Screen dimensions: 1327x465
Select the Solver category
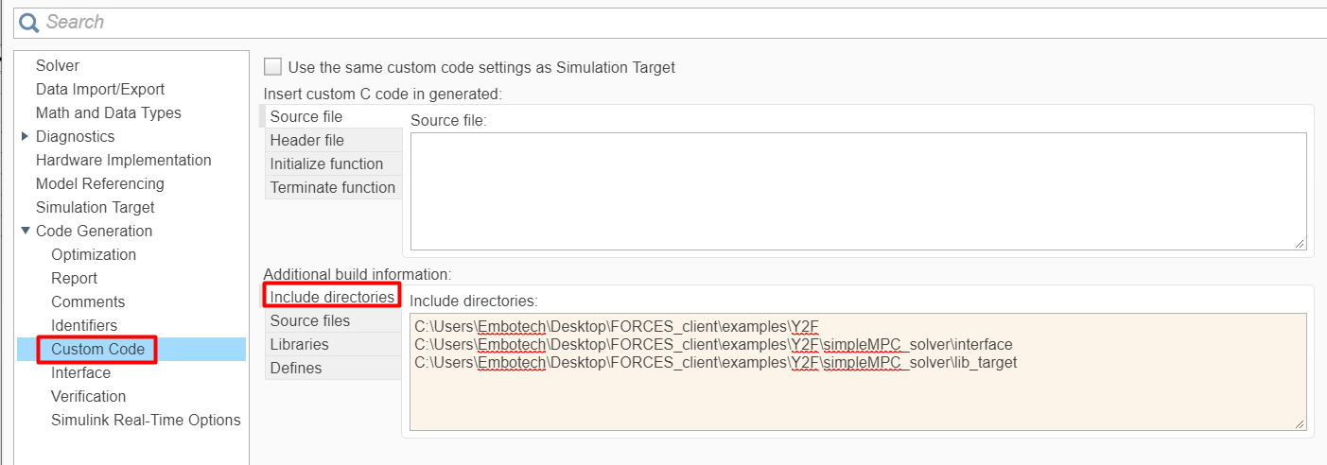(58, 65)
